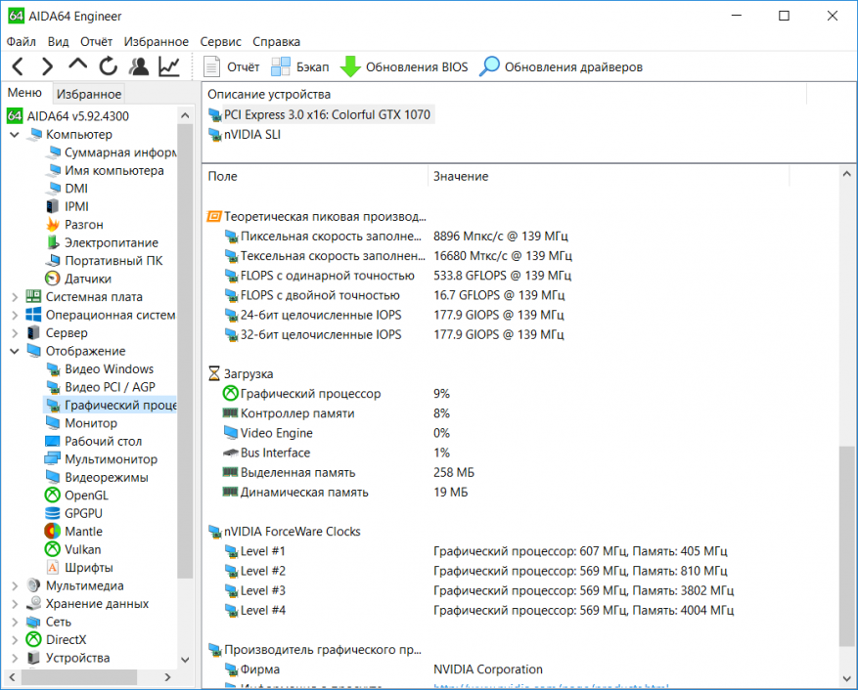Click the tree vertical scrollbar up arrow
The height and width of the screenshot is (690, 858).
click(x=185, y=115)
